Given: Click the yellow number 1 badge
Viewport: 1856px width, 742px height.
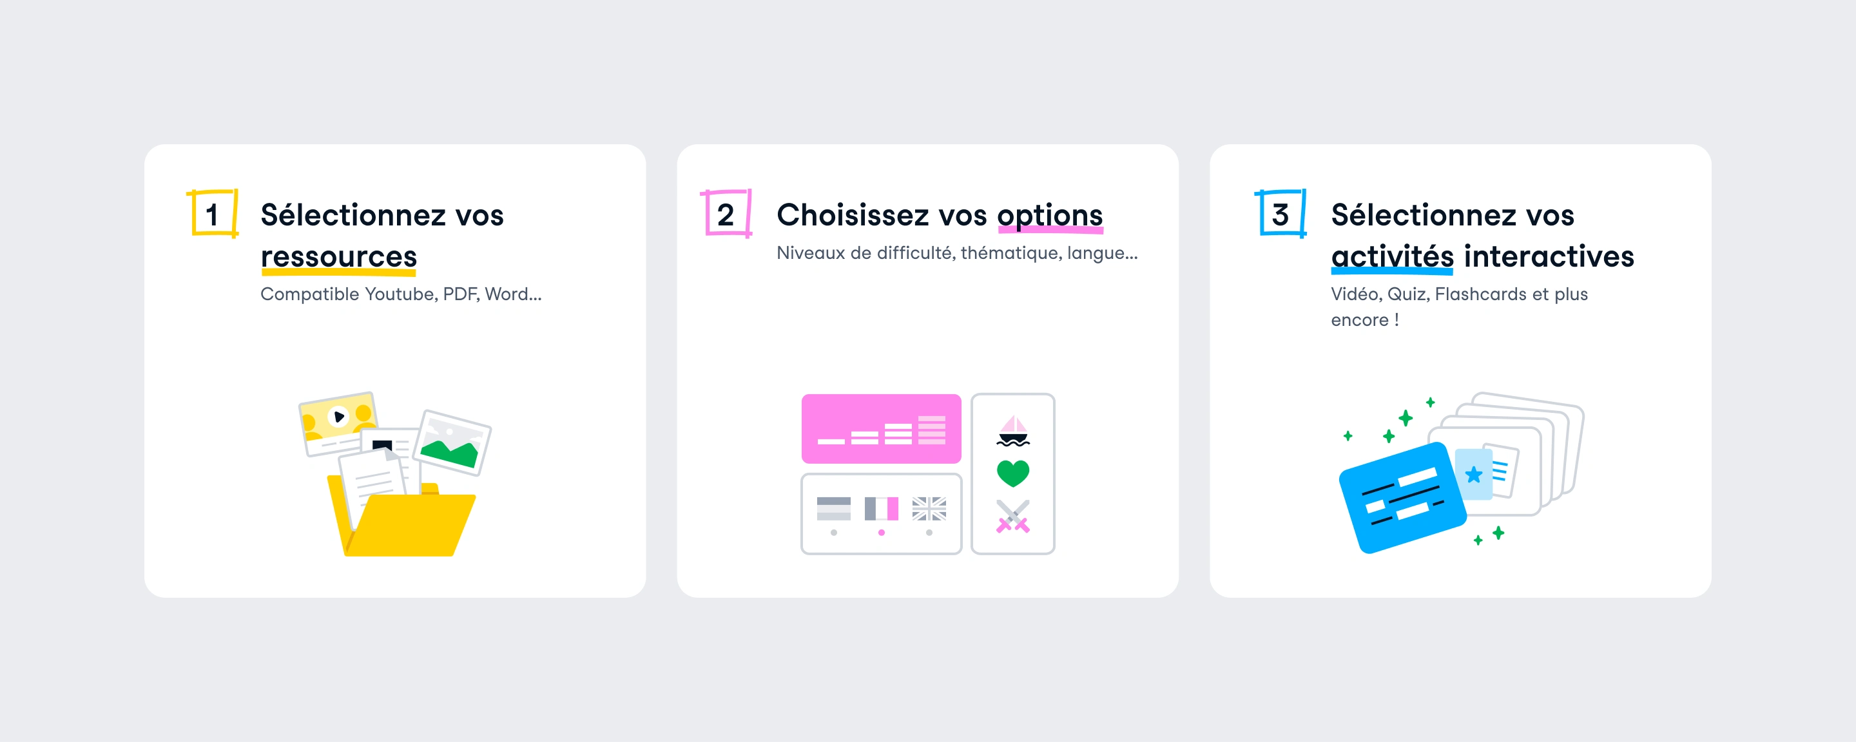Looking at the screenshot, I should 213,213.
